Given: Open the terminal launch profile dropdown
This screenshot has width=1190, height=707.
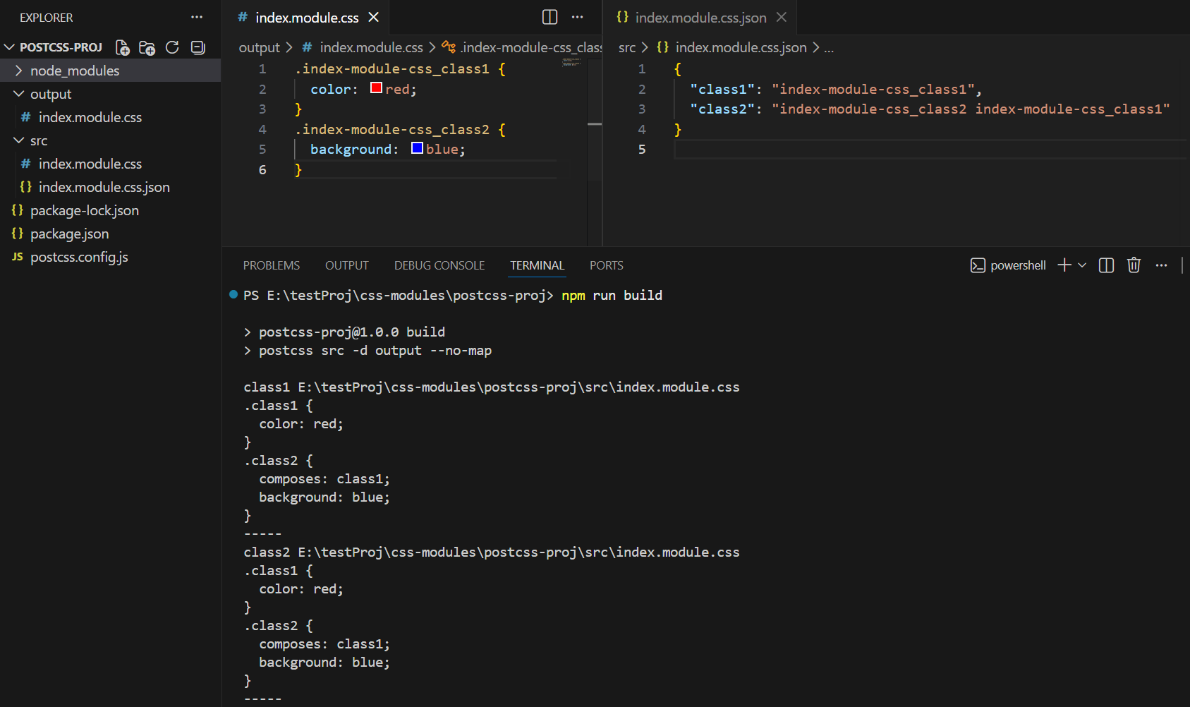Looking at the screenshot, I should tap(1082, 265).
